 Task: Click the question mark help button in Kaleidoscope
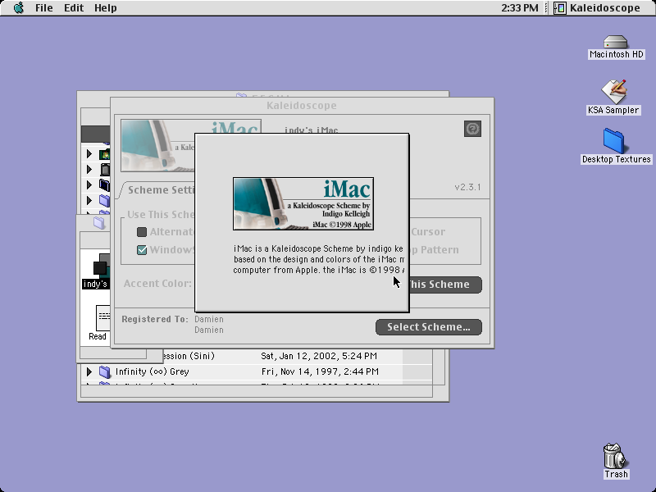click(x=473, y=129)
